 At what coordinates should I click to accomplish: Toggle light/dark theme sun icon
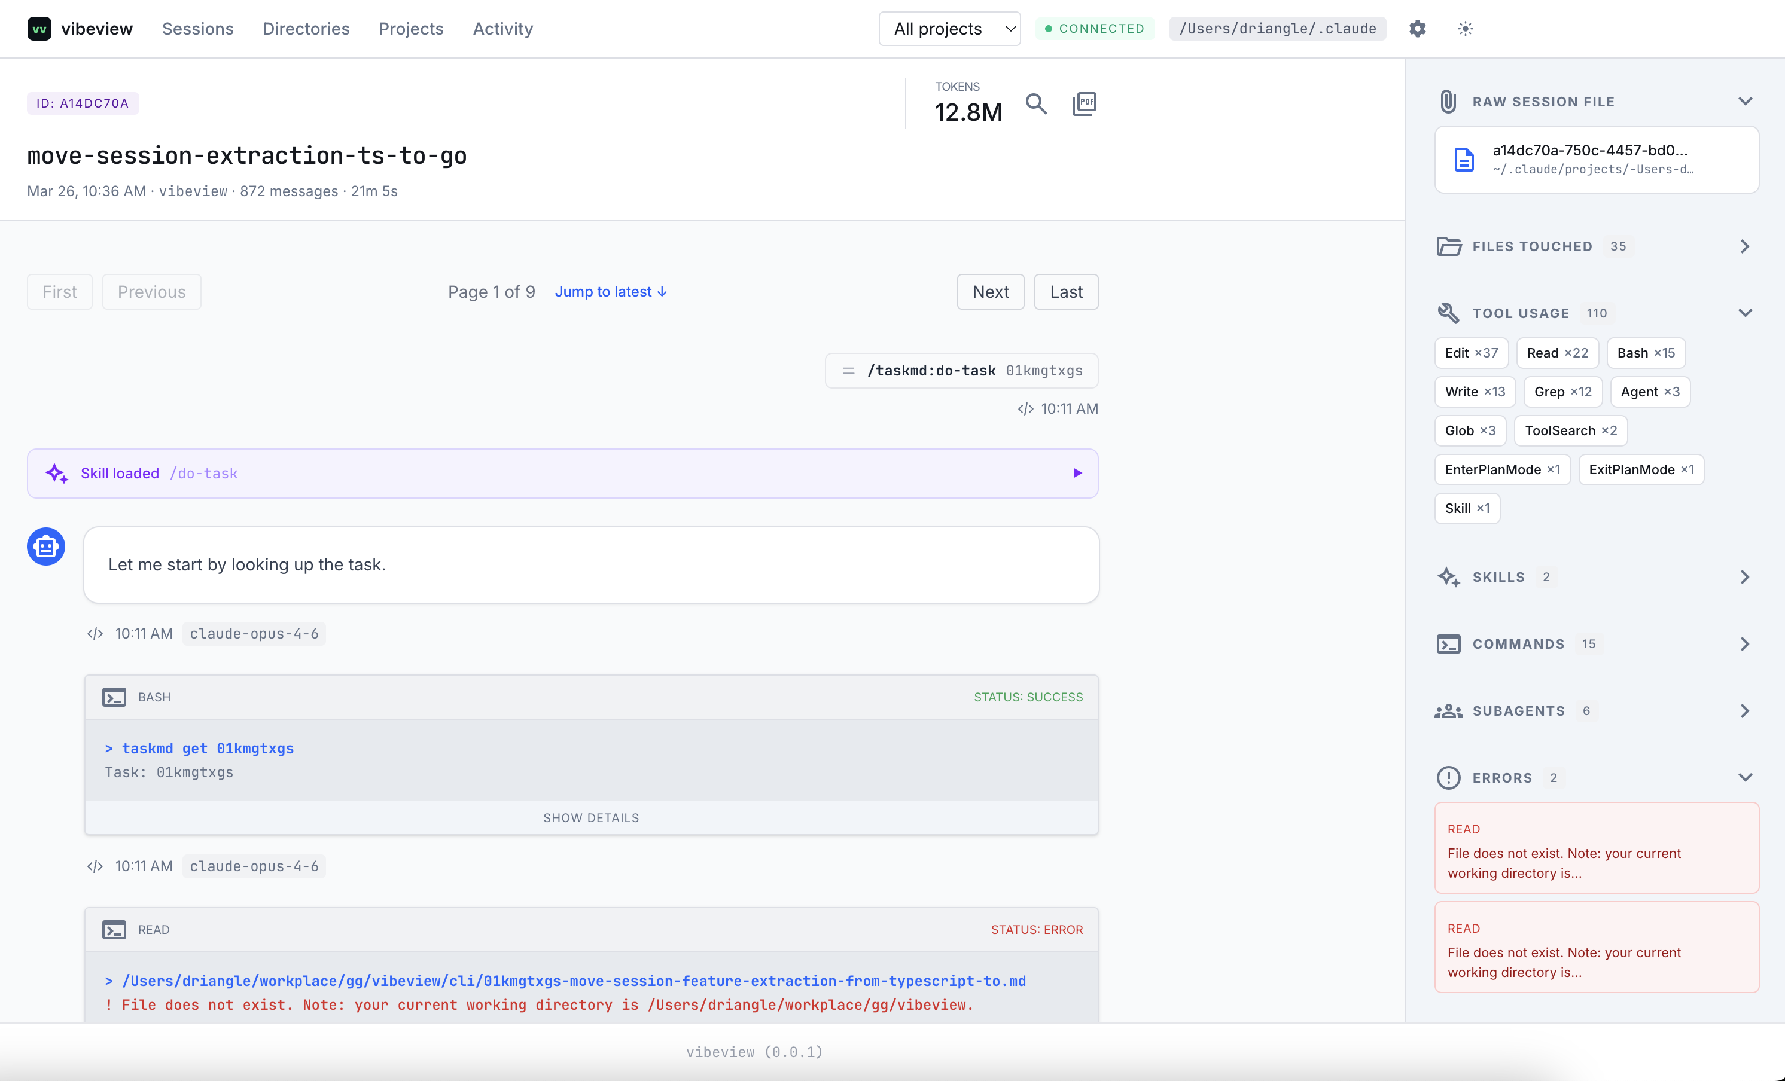click(x=1465, y=29)
